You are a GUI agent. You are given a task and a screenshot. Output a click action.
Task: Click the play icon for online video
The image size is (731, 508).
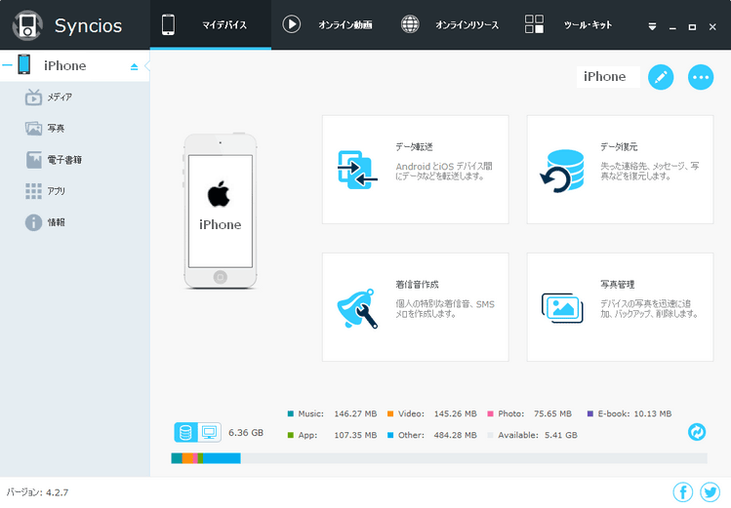click(x=292, y=24)
